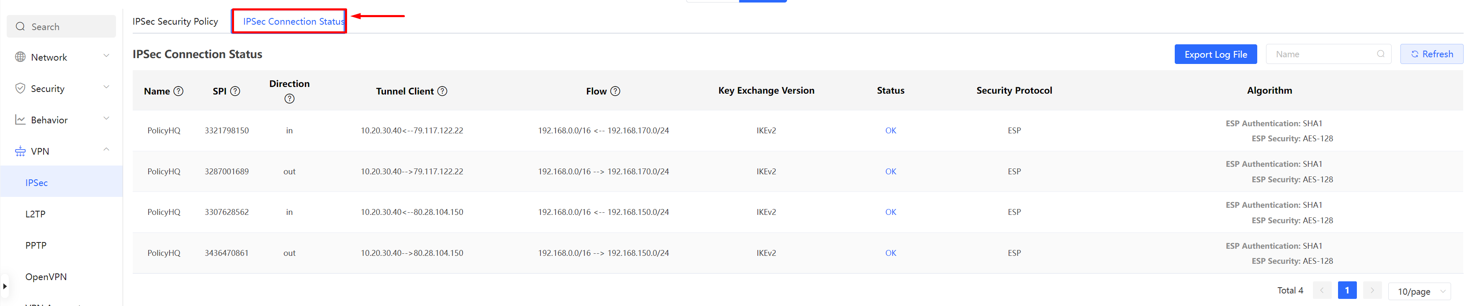
Task: Click tunnel 10.20.30.40<--79.117.122.22
Action: [x=412, y=131]
